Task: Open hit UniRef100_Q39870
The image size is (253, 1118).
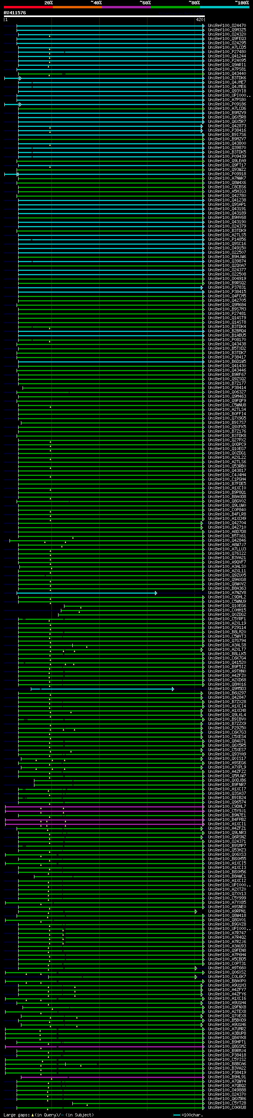Action: click(227, 148)
